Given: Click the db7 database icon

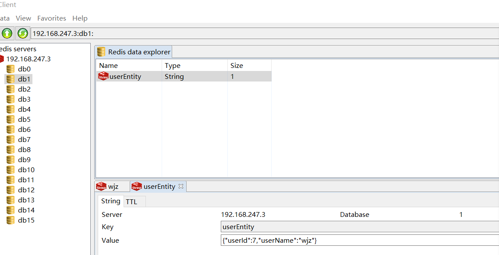Looking at the screenshot, I should (x=11, y=139).
